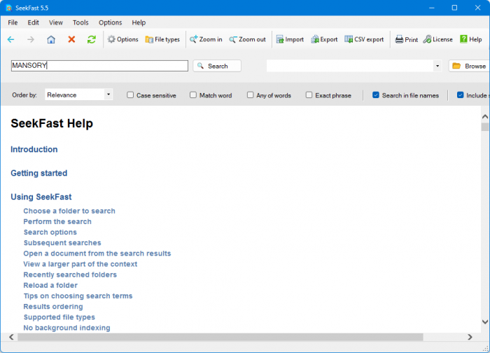
Task: Open Recently searched folders link
Action: point(70,275)
